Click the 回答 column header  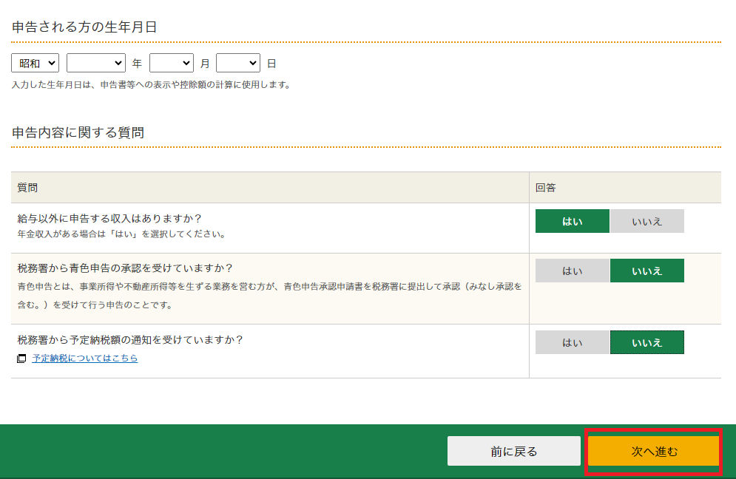coord(546,188)
